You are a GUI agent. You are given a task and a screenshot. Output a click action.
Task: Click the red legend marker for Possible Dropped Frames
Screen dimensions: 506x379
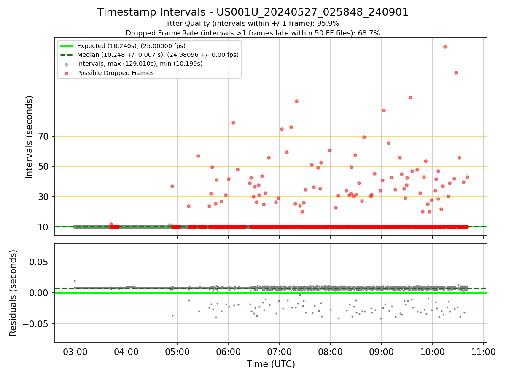point(67,73)
